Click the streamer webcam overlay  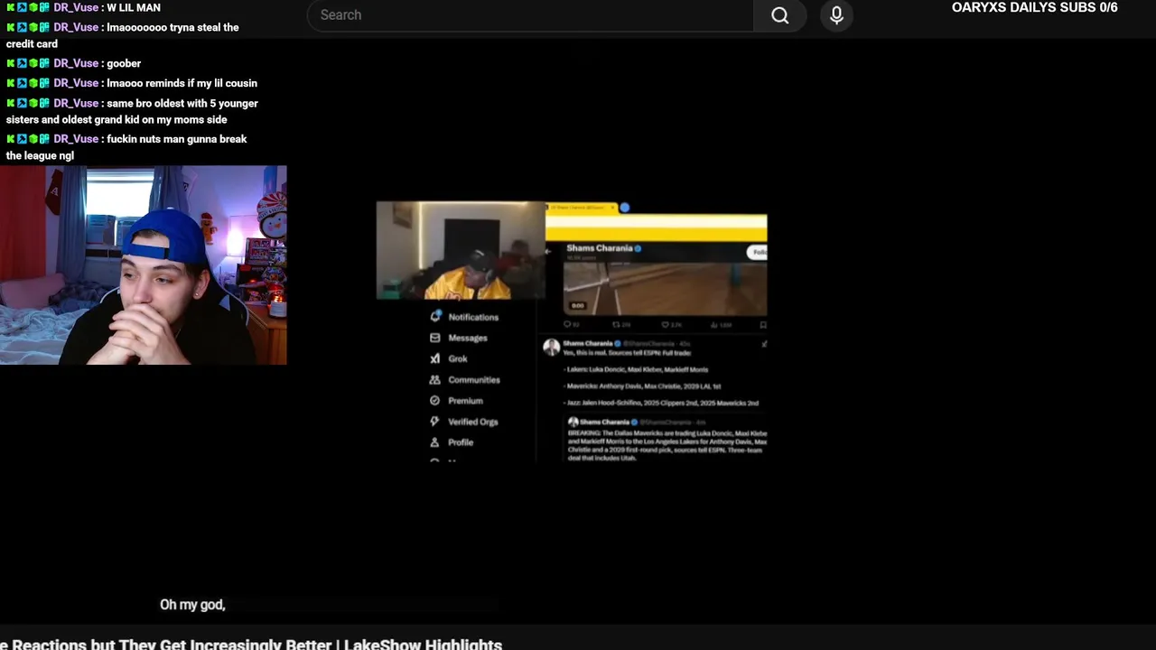coord(143,265)
